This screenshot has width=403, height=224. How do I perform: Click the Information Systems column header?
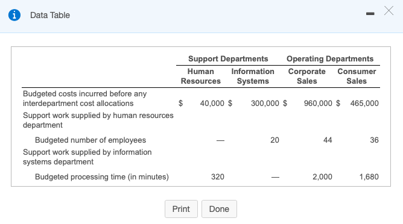[253, 76]
